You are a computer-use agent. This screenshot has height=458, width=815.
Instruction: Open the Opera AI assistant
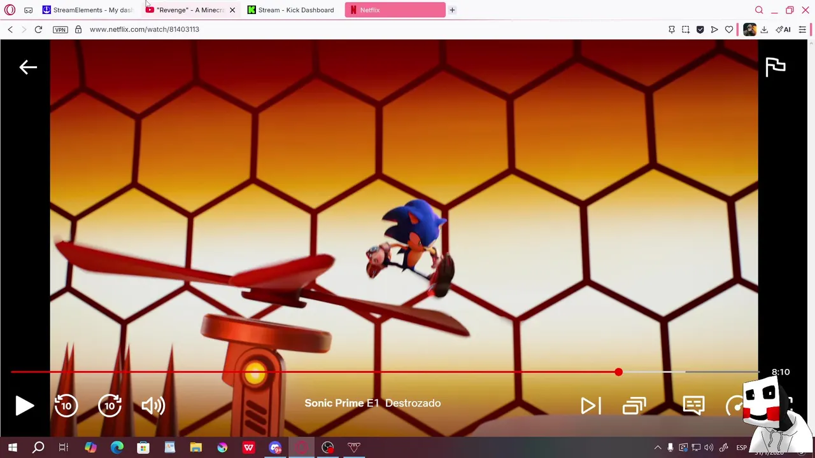click(783, 29)
